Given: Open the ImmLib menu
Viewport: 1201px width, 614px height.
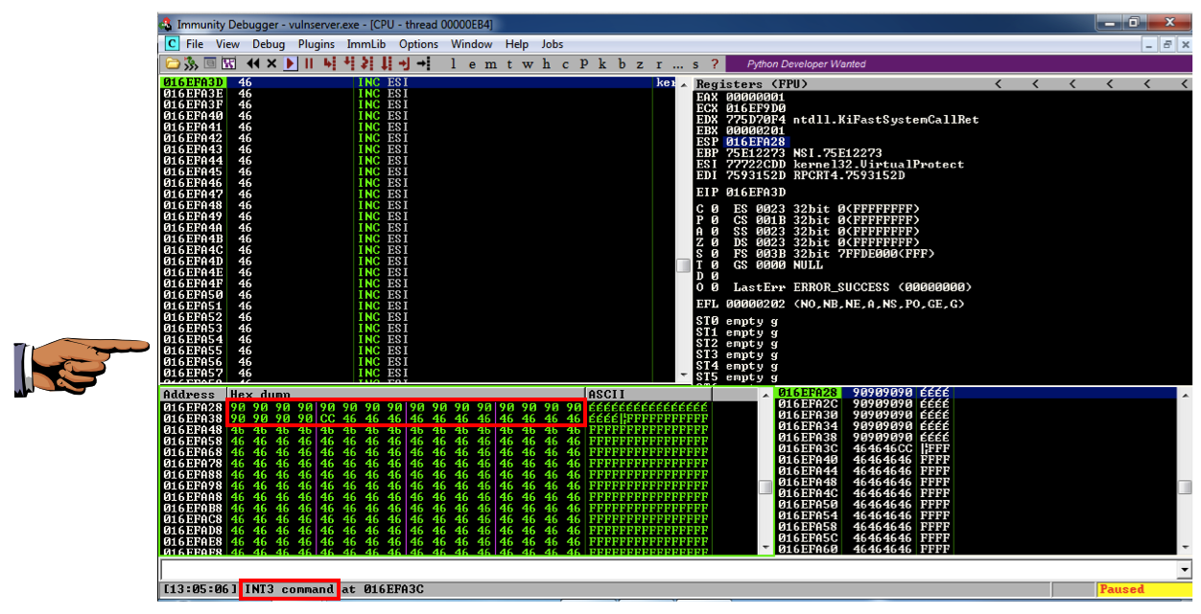Looking at the screenshot, I should 366,44.
